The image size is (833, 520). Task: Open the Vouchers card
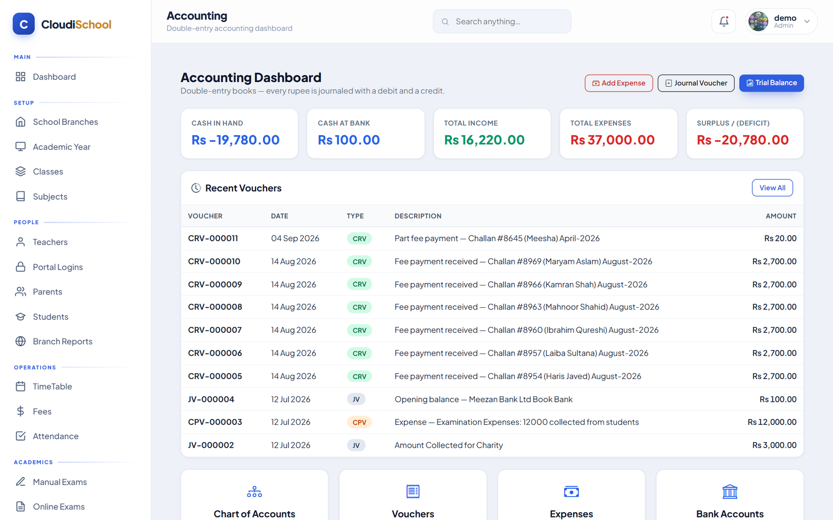click(x=413, y=495)
